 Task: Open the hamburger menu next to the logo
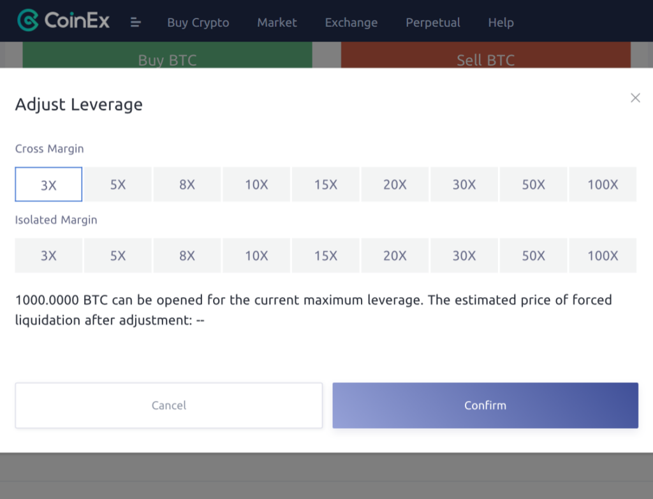(136, 22)
